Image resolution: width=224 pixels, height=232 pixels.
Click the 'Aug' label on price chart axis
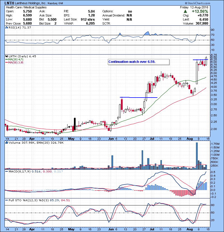[190, 139]
